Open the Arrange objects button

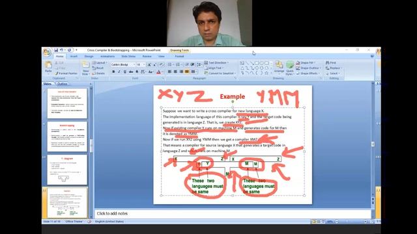[x=279, y=66]
